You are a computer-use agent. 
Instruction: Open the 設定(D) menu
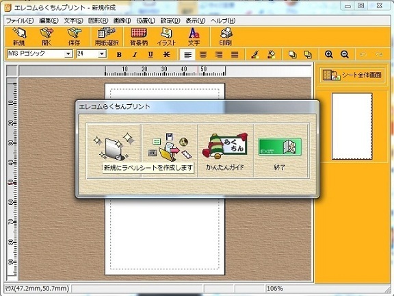pos(170,21)
